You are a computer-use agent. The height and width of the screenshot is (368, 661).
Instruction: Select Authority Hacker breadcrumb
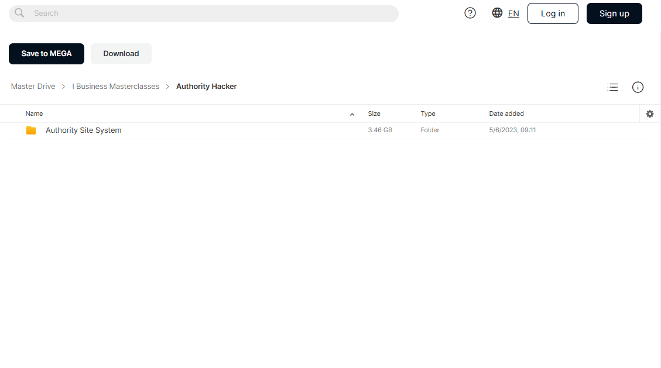[x=206, y=87]
